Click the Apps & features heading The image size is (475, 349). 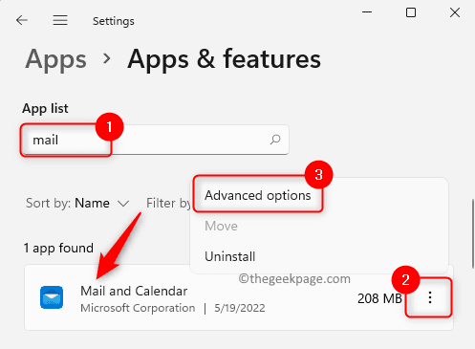pyautogui.click(x=225, y=59)
